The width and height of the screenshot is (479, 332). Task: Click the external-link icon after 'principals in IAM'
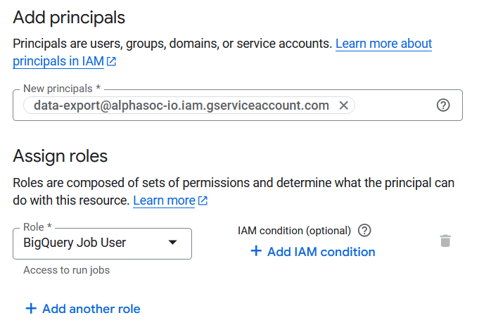[x=111, y=61]
